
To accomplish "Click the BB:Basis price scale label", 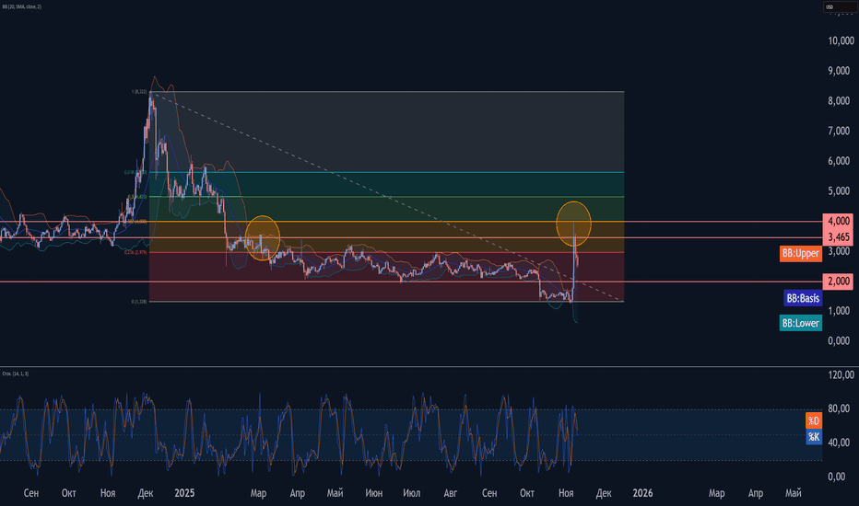I will [803, 298].
